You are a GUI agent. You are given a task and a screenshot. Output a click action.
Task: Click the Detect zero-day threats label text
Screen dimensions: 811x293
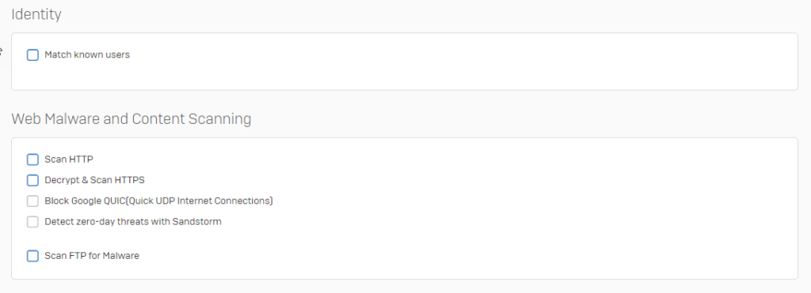133,222
